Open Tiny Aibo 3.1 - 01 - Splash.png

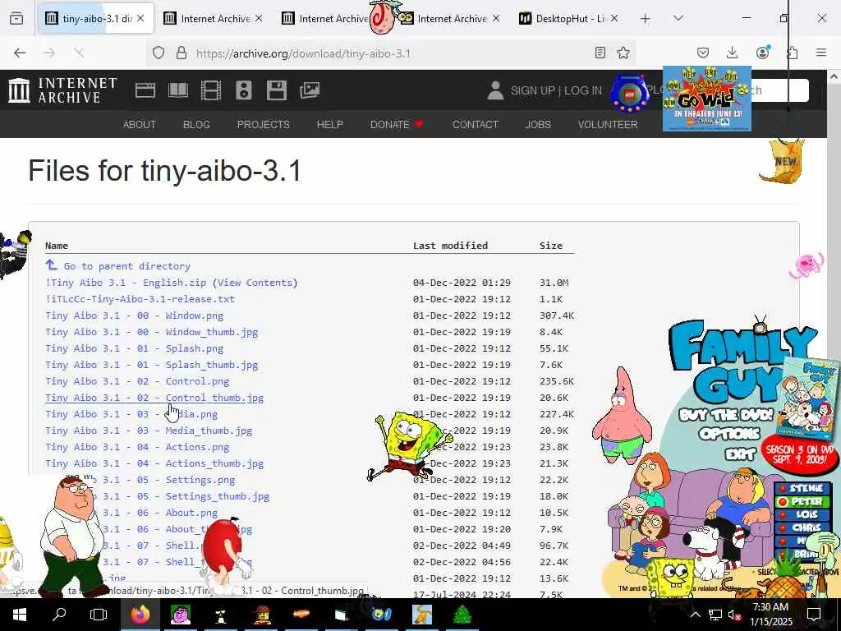pyautogui.click(x=134, y=348)
